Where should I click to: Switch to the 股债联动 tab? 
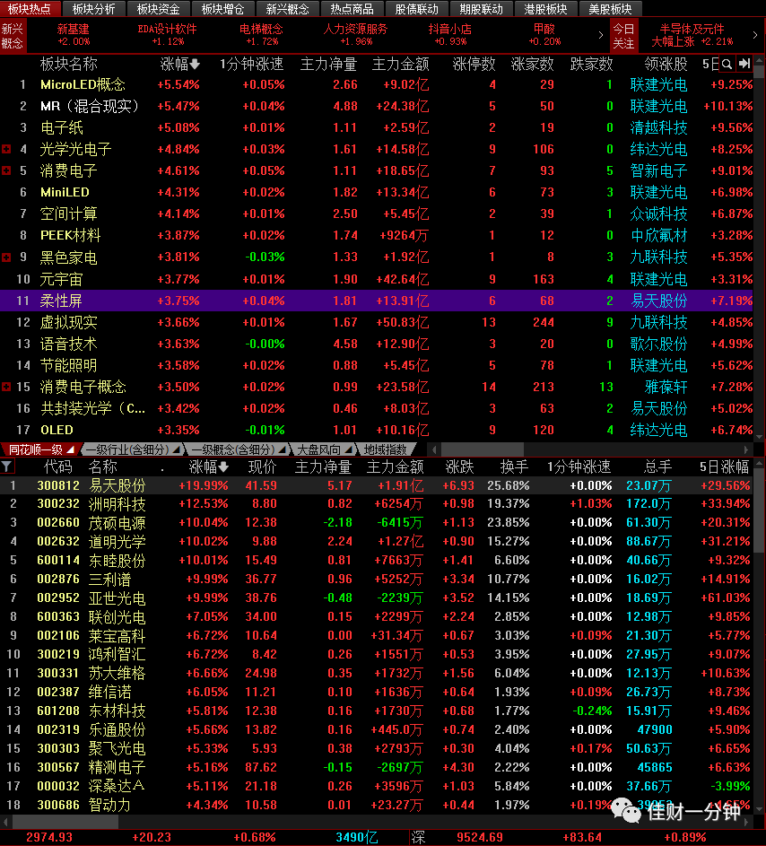point(416,9)
